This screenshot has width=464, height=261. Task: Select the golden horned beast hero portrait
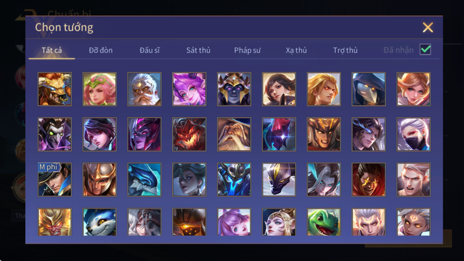click(x=55, y=89)
